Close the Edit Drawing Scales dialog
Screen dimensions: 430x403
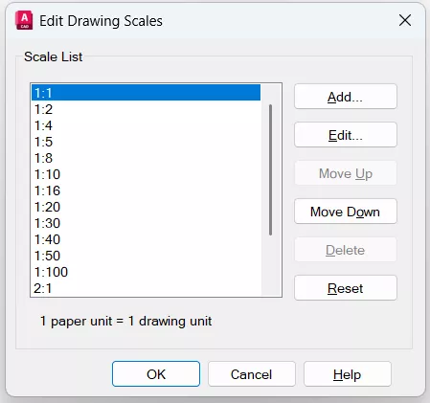405,21
